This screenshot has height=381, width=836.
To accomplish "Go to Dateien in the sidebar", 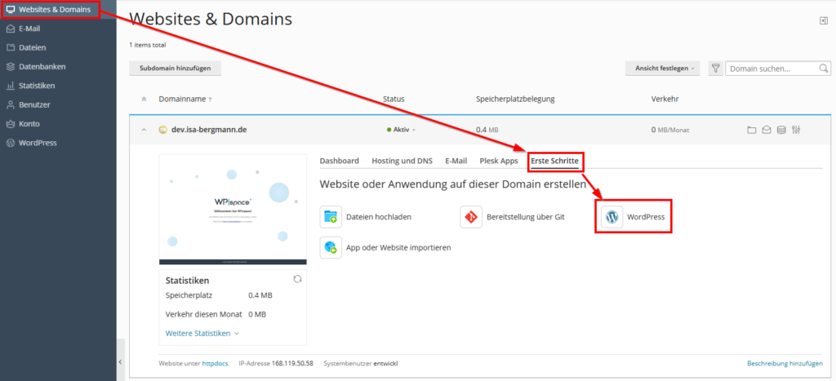I will pos(32,47).
